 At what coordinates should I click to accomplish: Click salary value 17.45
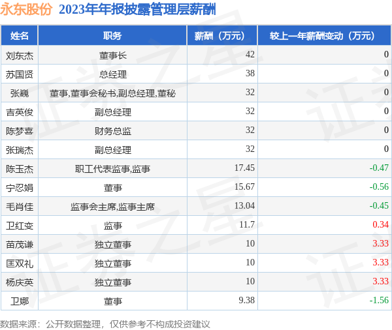244,168
